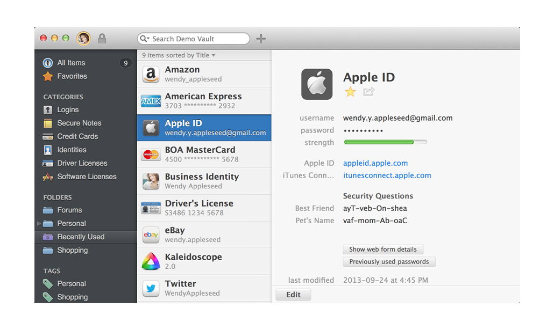554x330 pixels.
Task: Click the share icon next to star
Action: [368, 92]
